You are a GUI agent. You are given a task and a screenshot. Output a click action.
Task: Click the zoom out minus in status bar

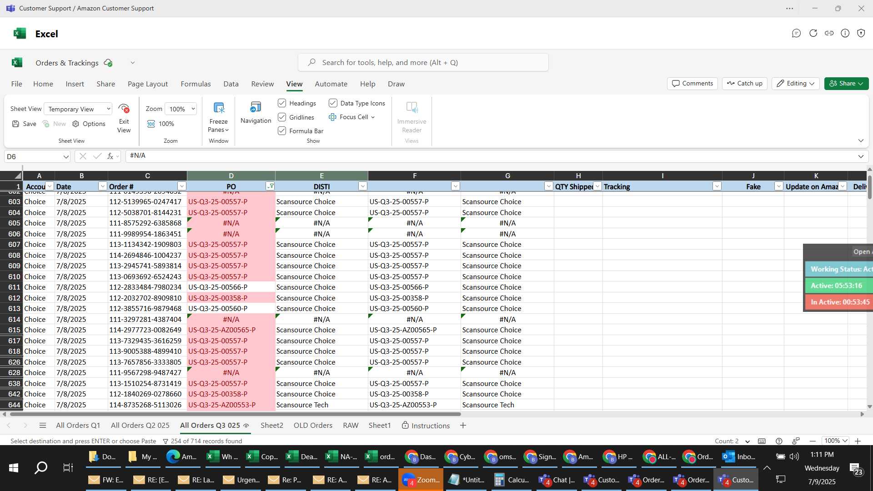pos(813,441)
